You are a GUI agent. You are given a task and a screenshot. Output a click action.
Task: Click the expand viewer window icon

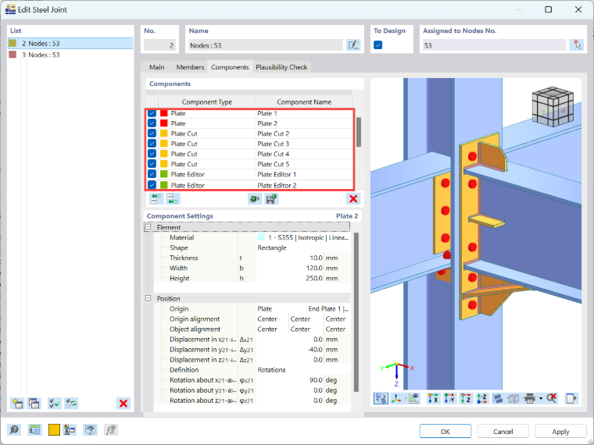[x=571, y=398]
